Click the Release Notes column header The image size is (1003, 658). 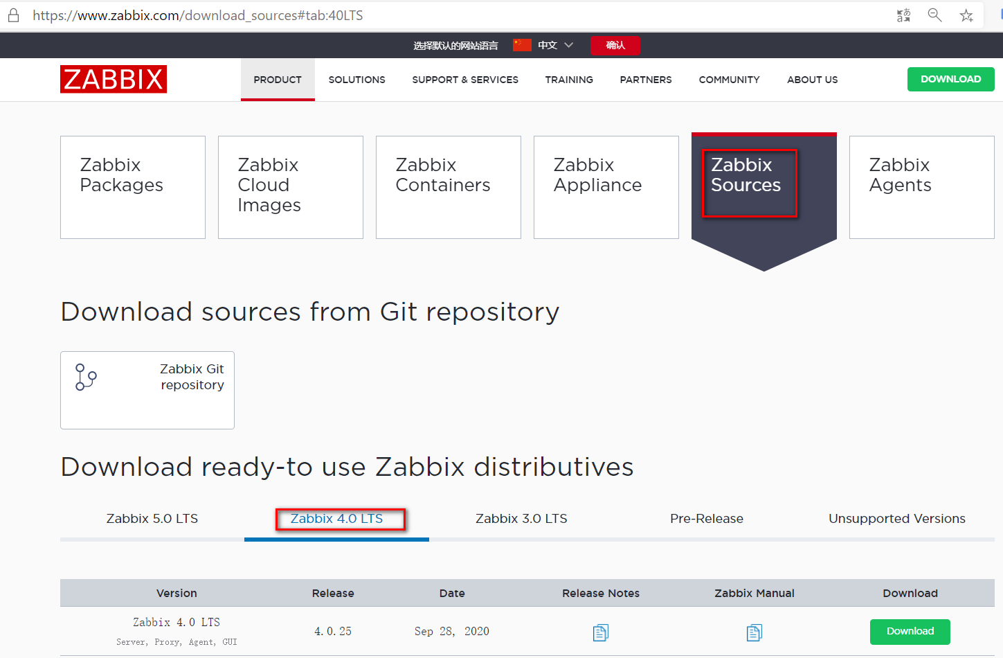601,594
